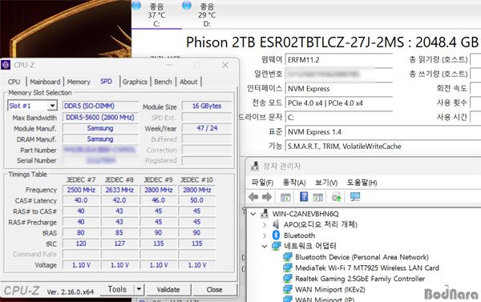
Task: Open the 보기(V) menu in Device Manager
Action: coord(326,183)
